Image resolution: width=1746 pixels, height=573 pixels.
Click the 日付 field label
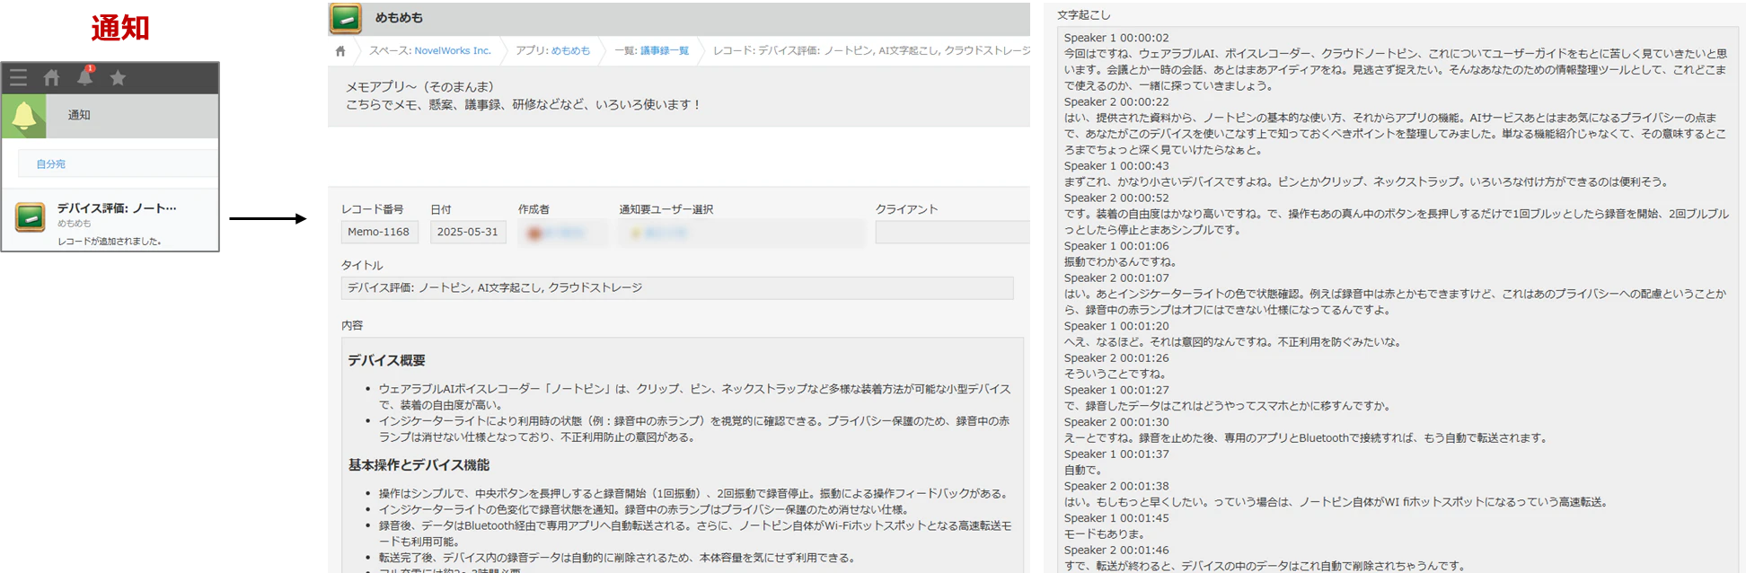[441, 209]
